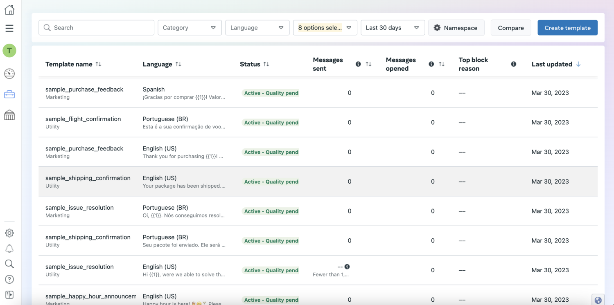Click 'Thank you for purchasing' preview text
This screenshot has width=614, height=305.
(183, 156)
